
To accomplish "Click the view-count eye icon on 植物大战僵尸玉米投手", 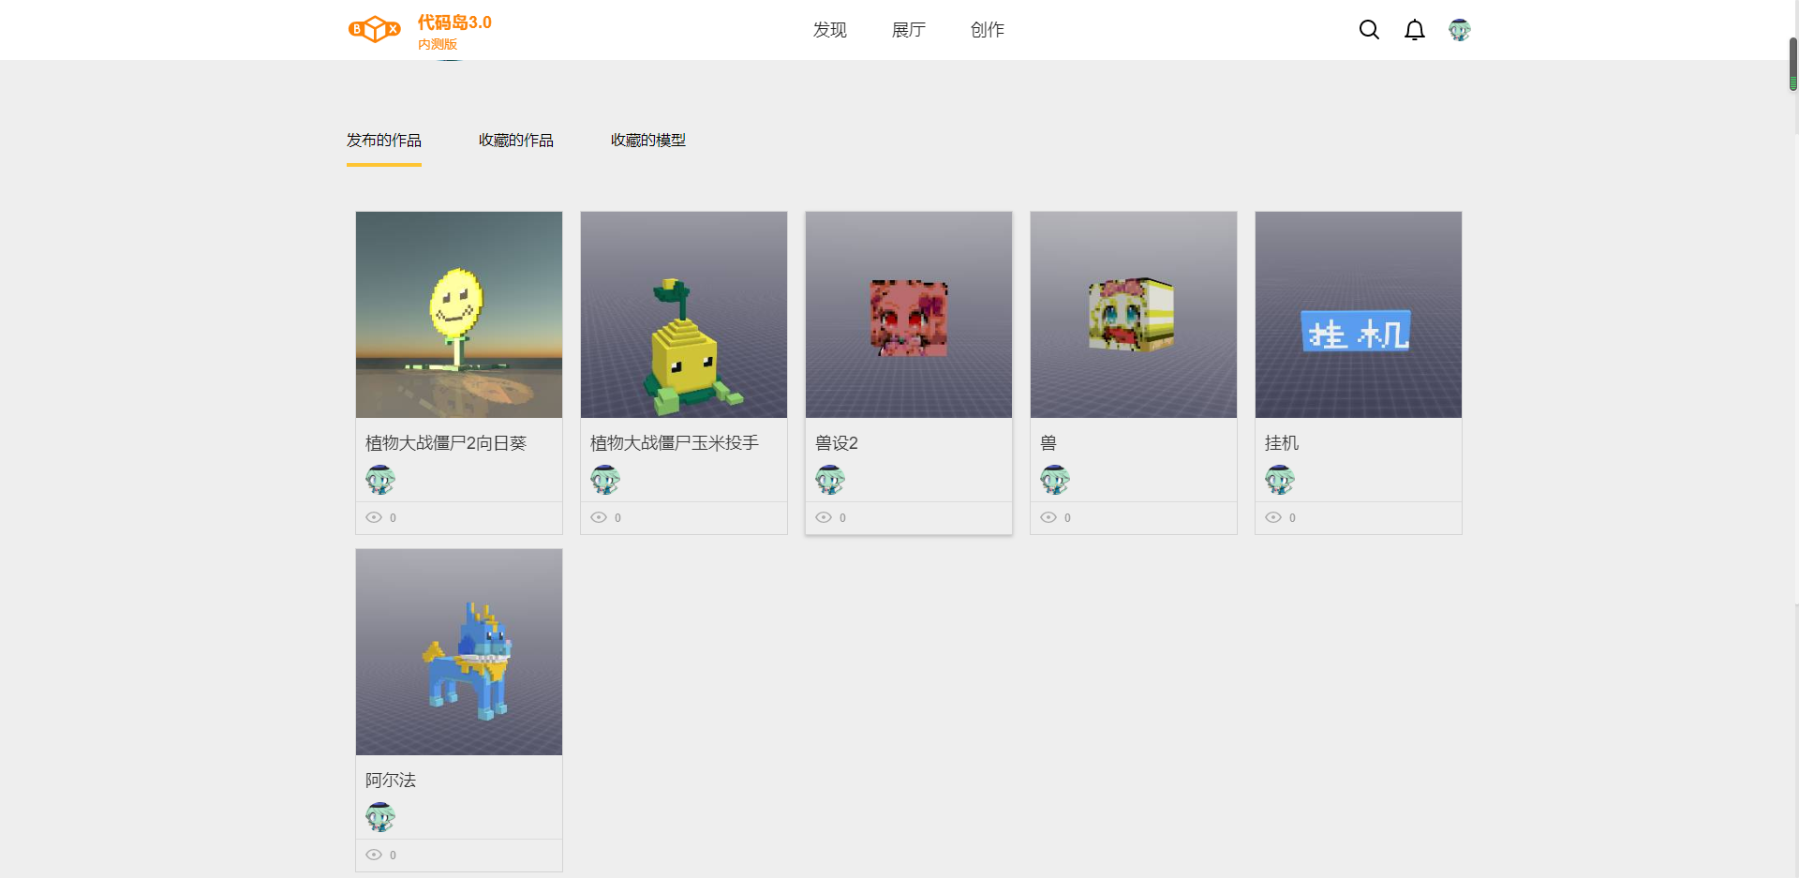I will pos(599,517).
